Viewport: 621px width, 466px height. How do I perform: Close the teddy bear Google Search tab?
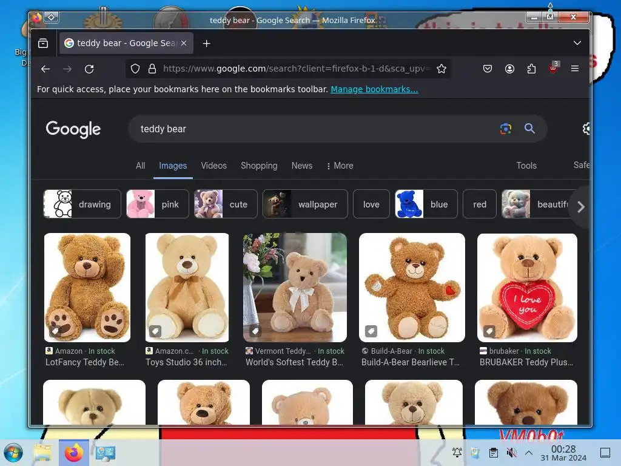click(x=184, y=43)
